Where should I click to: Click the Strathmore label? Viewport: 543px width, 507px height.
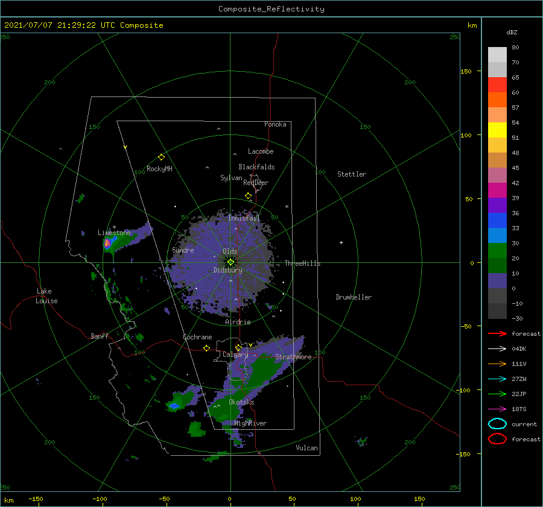(293, 357)
